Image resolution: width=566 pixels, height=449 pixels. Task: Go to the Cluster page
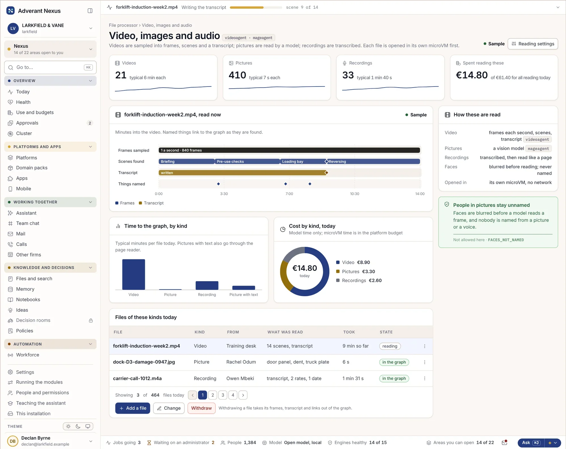click(x=24, y=133)
